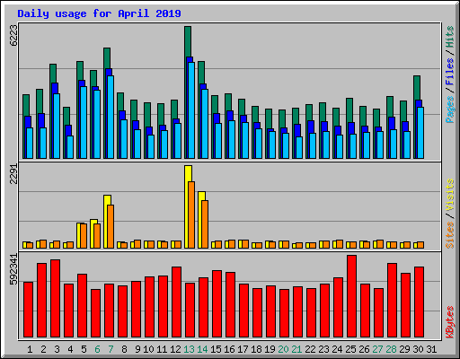
Task: Click green day 28 axis label
Action: (391, 349)
